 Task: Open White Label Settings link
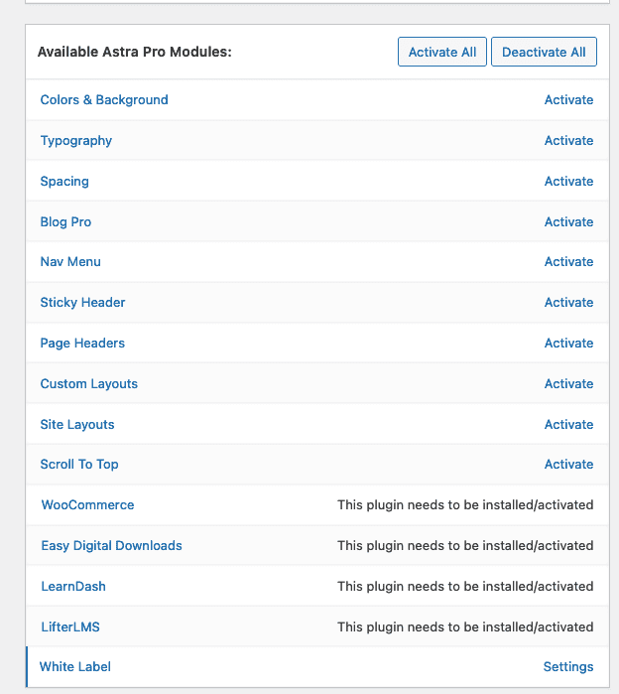tap(567, 667)
